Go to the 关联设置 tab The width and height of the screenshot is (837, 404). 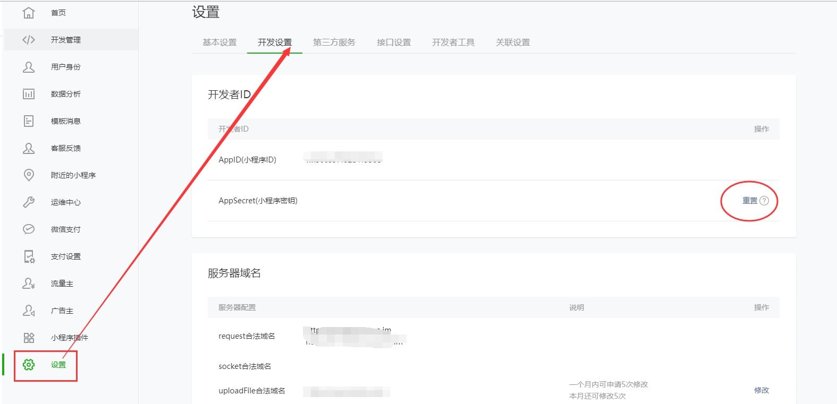pyautogui.click(x=512, y=42)
